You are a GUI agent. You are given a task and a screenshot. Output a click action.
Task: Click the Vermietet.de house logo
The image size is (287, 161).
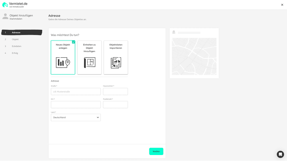click(5, 5)
